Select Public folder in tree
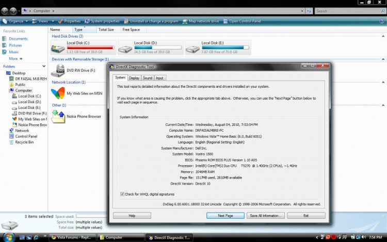The image size is (387, 242). [x=20, y=85]
